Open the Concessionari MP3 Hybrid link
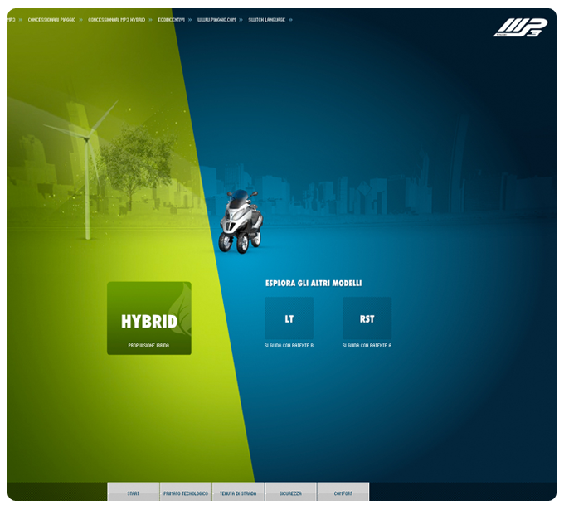The width and height of the screenshot is (564, 510). (x=117, y=20)
